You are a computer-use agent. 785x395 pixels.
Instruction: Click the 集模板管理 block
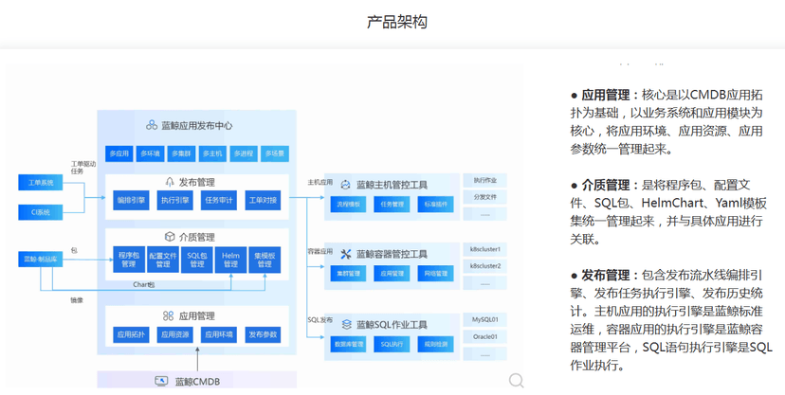(x=265, y=260)
